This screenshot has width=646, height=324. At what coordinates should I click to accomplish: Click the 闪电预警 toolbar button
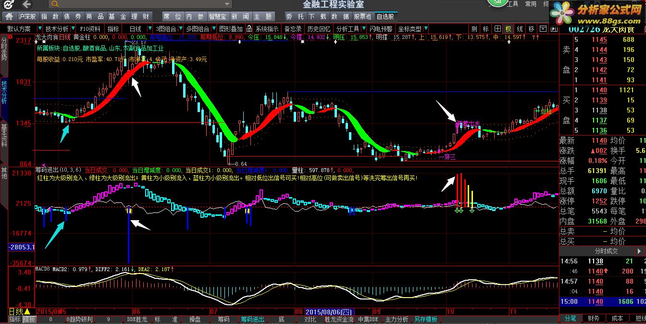pyautogui.click(x=381, y=29)
